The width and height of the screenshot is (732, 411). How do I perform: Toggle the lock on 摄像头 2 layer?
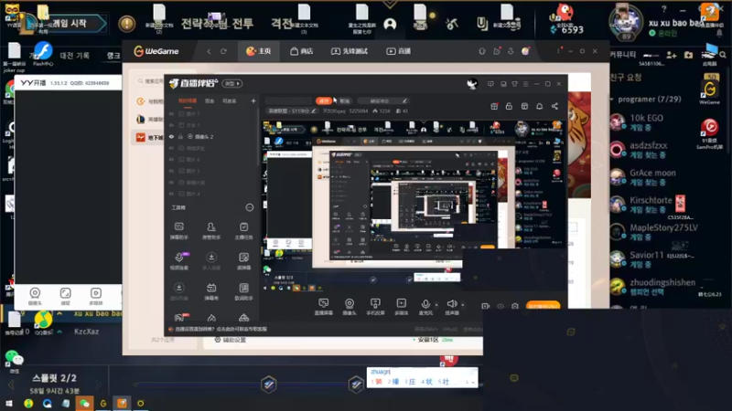tap(180, 136)
